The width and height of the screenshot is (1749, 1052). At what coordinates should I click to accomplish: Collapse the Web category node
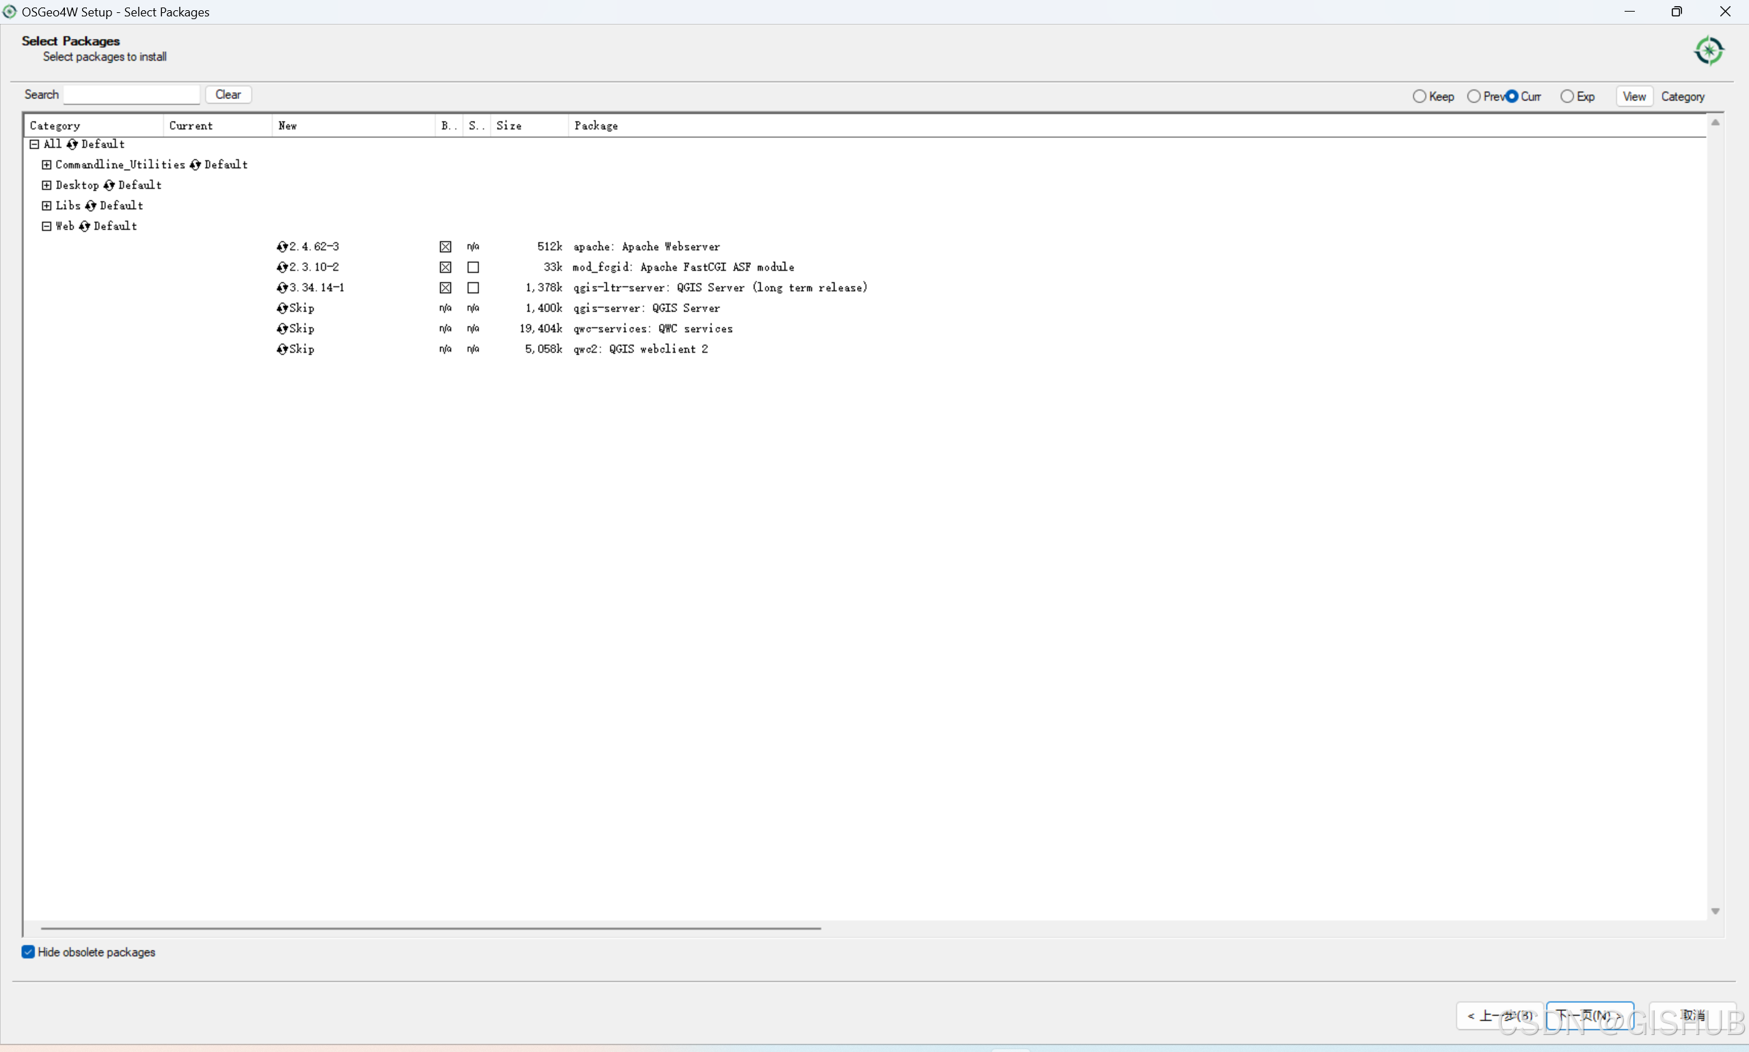(46, 226)
